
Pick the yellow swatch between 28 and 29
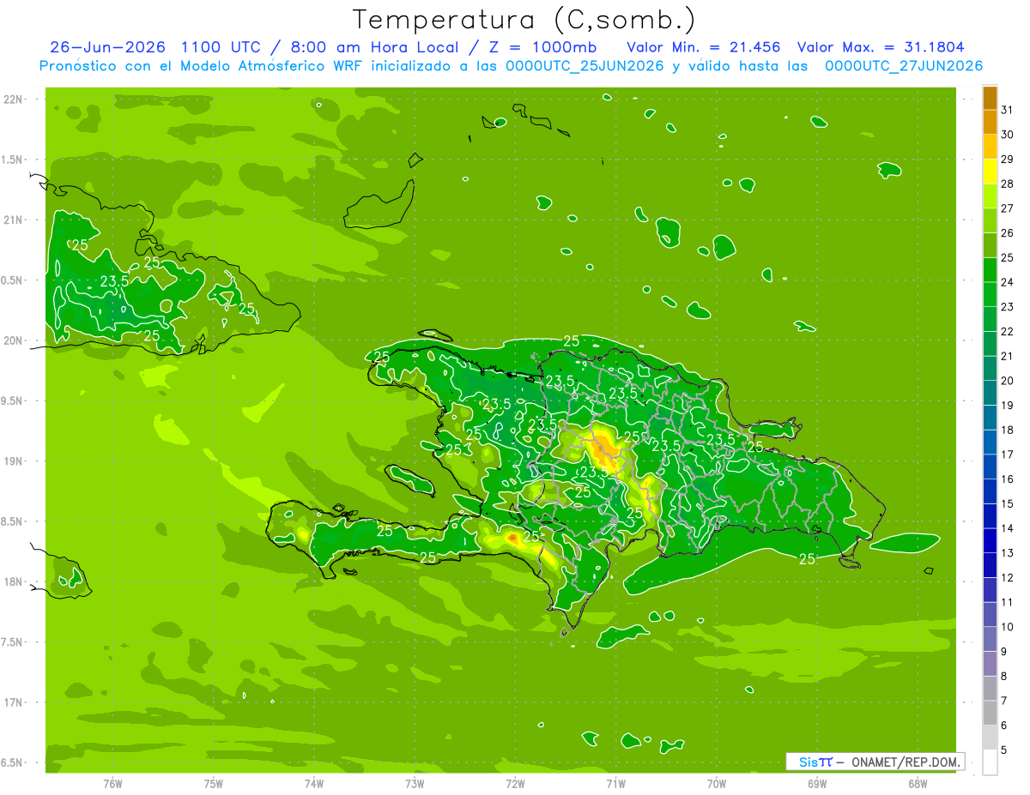(990, 172)
